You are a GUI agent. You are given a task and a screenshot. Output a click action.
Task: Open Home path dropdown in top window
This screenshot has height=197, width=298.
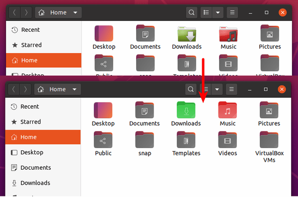pos(58,12)
